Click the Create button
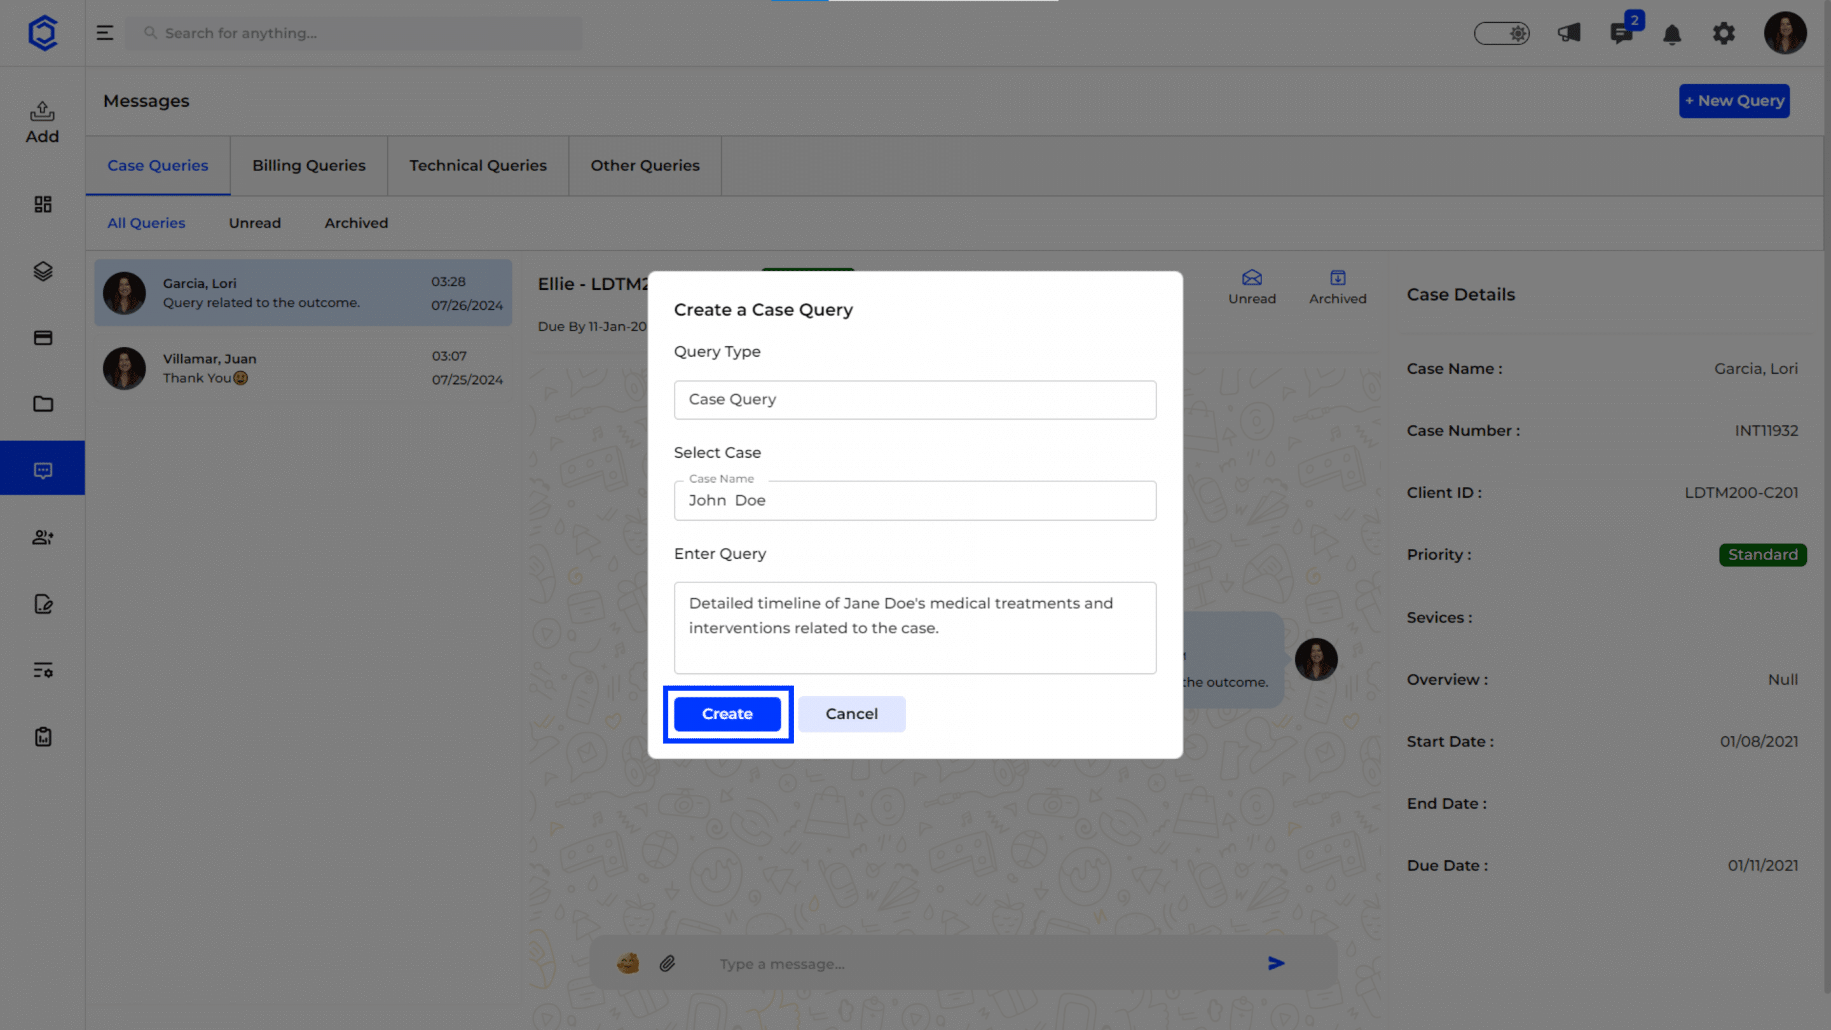This screenshot has height=1030, width=1831. [727, 713]
